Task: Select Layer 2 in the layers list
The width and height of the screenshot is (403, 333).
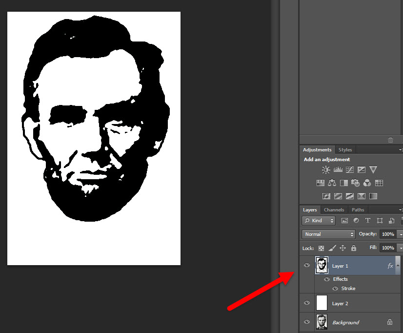Action: [351, 303]
